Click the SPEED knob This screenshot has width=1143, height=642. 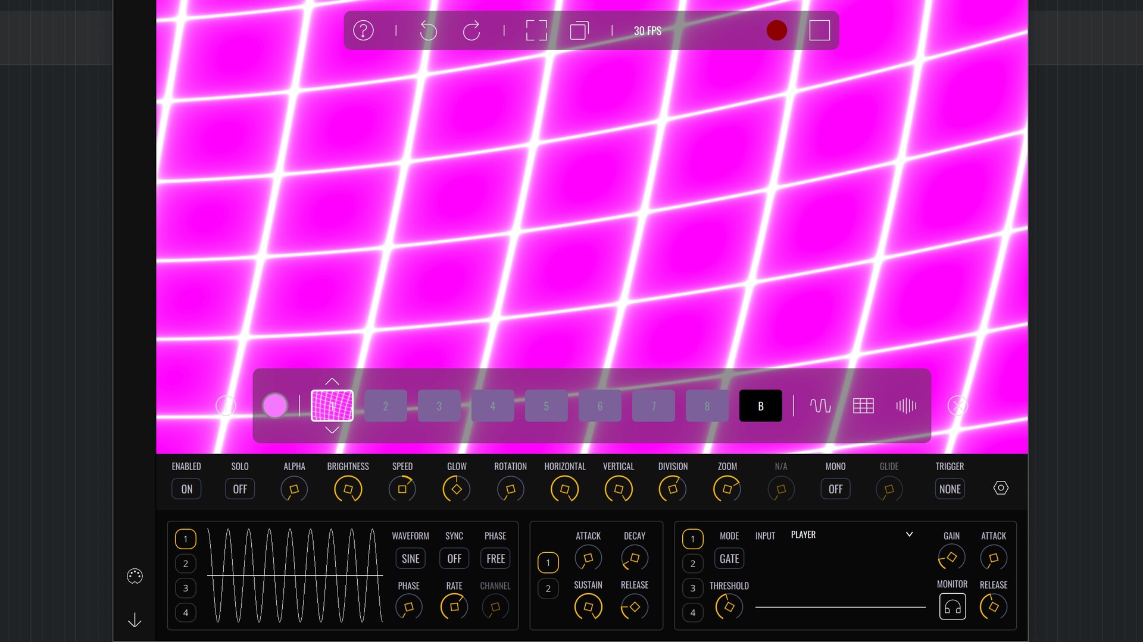[x=402, y=489]
